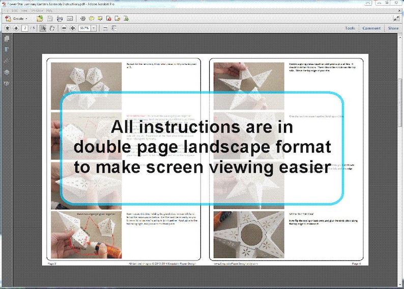Image resolution: width=404 pixels, height=289 pixels.
Task: Add a sticky note comment
Action: pos(92,18)
